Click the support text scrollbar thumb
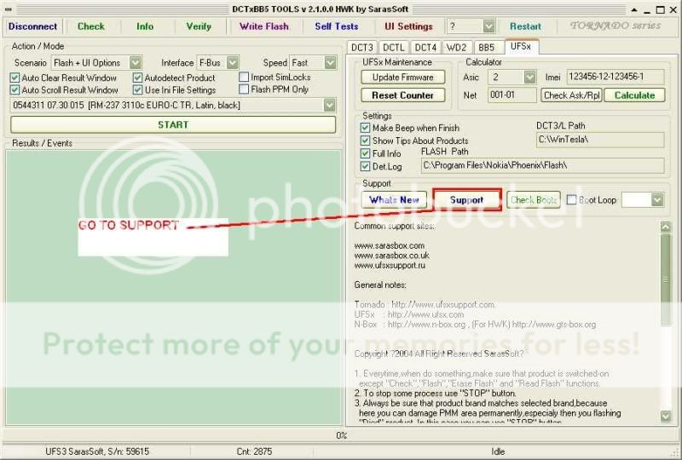The width and height of the screenshot is (682, 460). coord(666,279)
